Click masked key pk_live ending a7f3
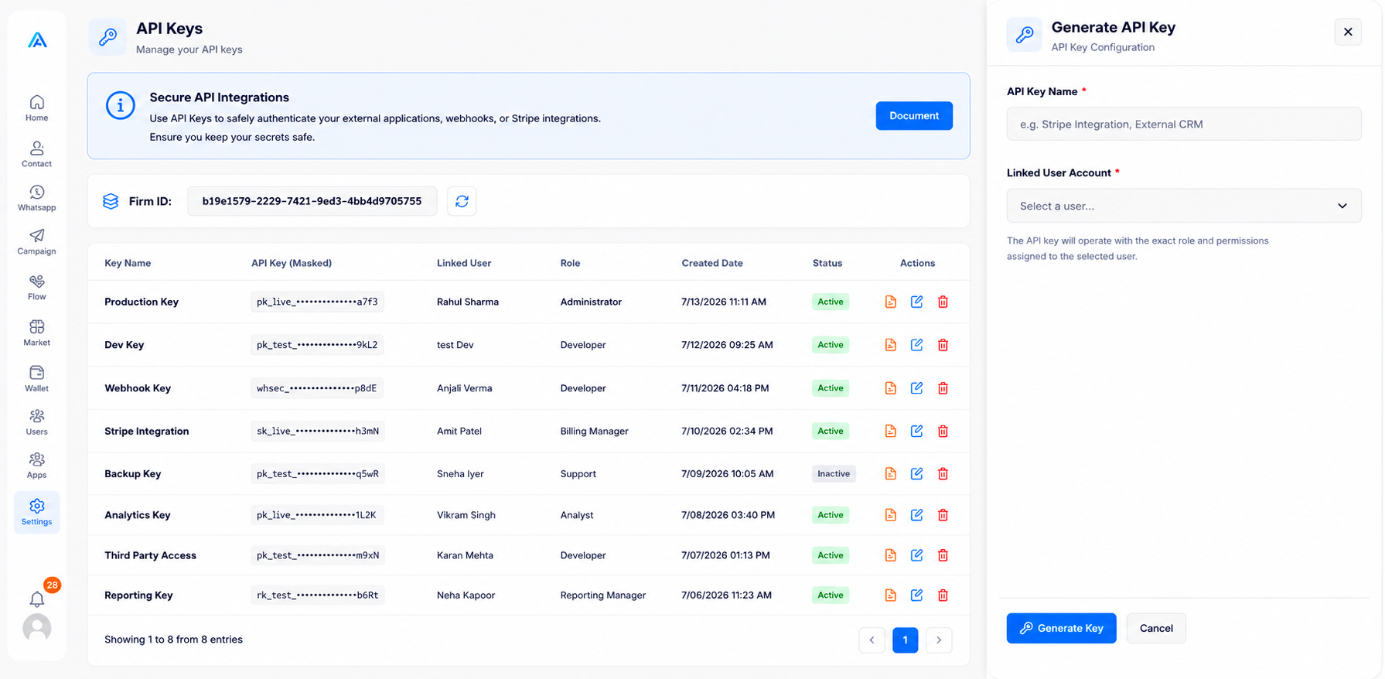The image size is (1385, 679). pyautogui.click(x=317, y=302)
